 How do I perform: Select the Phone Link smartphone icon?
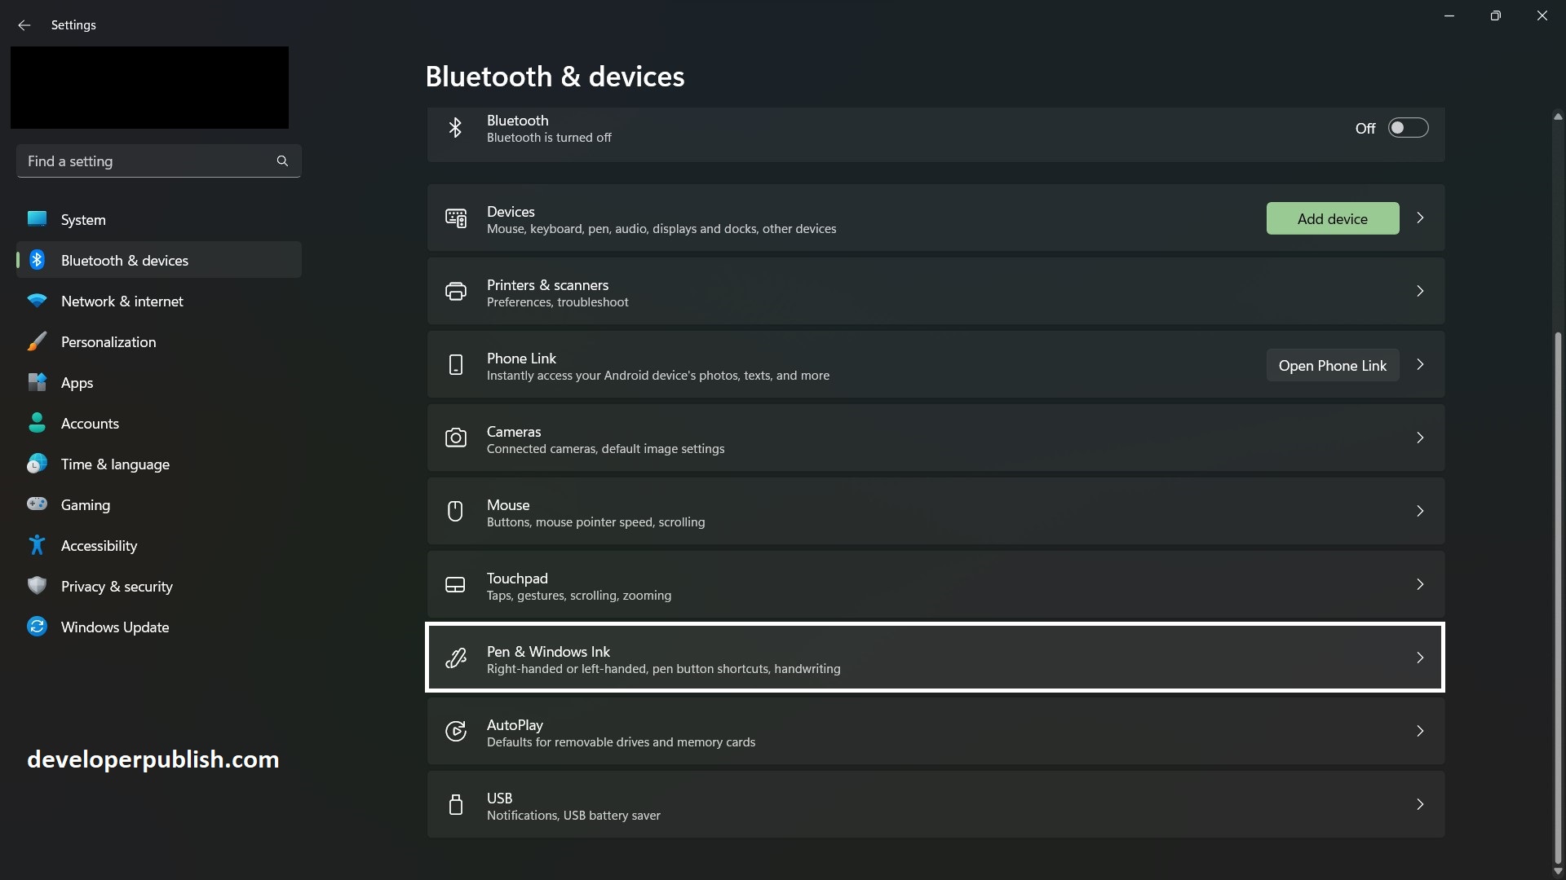coord(455,365)
